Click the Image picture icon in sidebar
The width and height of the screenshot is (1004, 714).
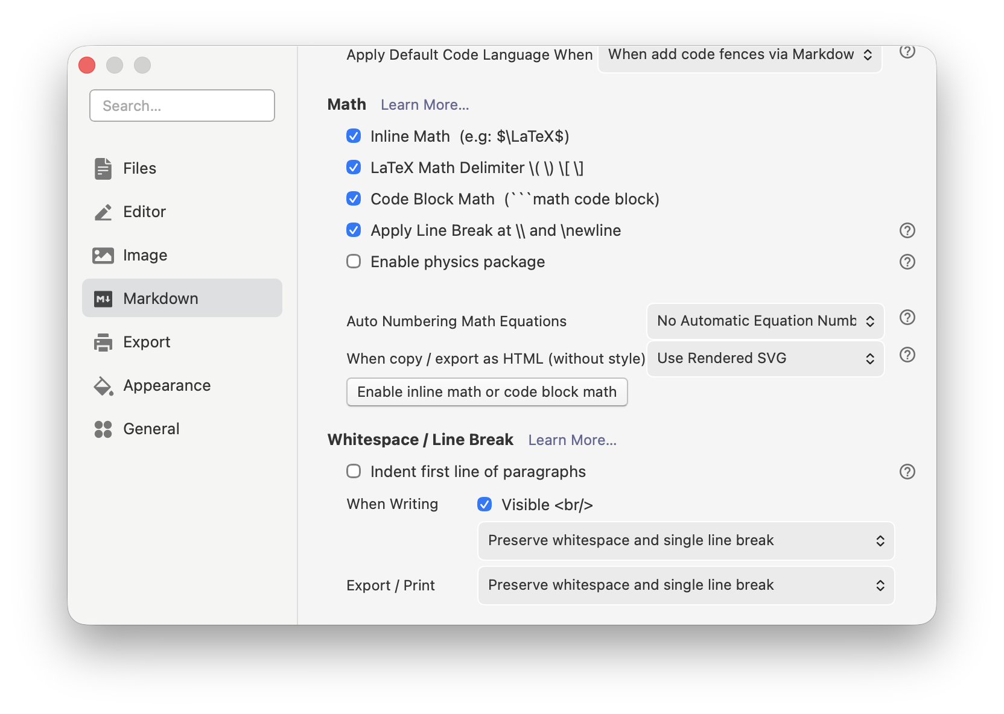[x=103, y=256]
